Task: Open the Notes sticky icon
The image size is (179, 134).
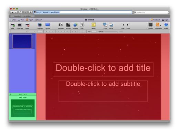Action: 94,25
